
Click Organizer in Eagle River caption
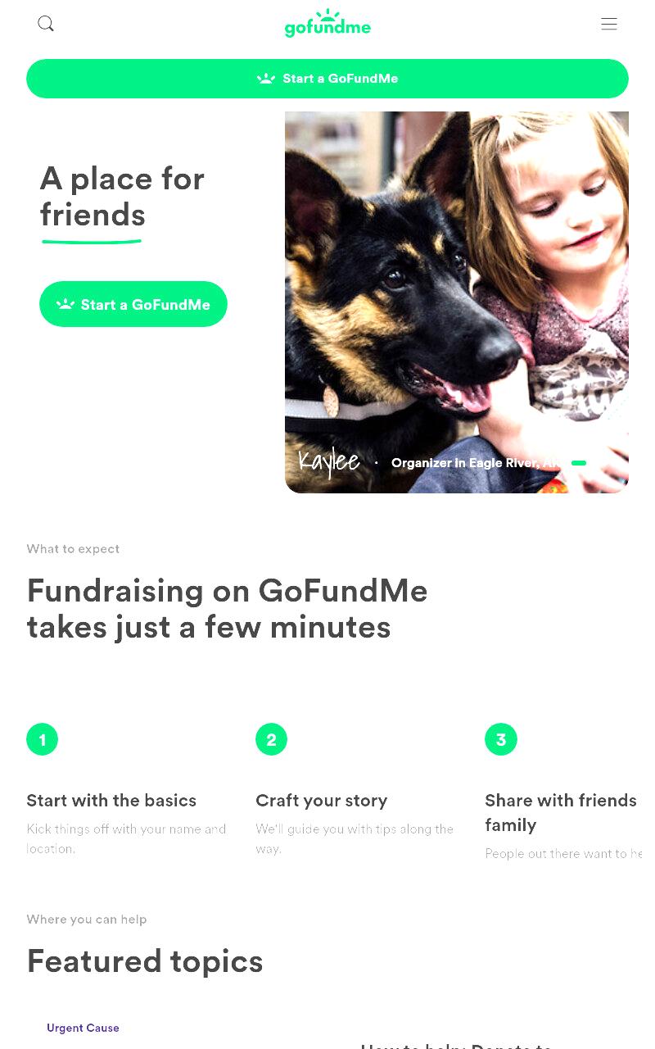477,463
